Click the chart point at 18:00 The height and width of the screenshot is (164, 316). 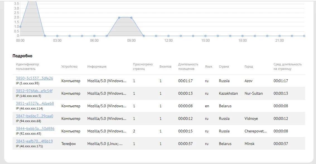(242, 36)
